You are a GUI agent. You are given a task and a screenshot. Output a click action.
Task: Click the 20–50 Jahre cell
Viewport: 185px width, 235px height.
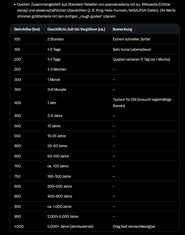57,146
